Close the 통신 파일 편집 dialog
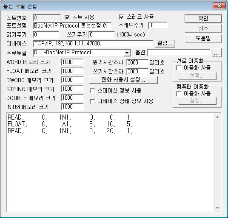This screenshot has width=228, height=218. click(219, 6)
